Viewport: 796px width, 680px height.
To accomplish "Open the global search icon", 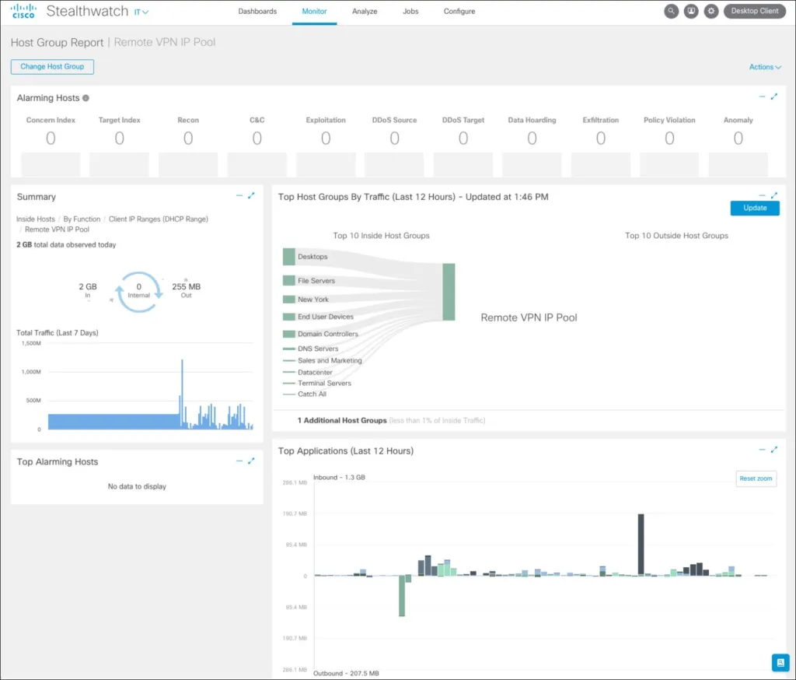I will coord(671,11).
